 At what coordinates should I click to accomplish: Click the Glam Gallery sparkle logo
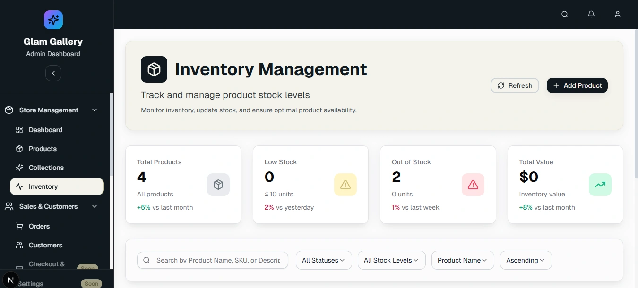click(53, 20)
